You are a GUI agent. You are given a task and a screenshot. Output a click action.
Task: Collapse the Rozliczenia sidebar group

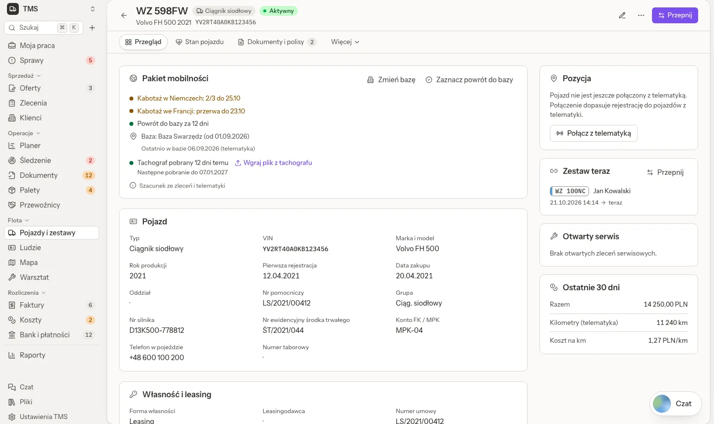click(27, 293)
